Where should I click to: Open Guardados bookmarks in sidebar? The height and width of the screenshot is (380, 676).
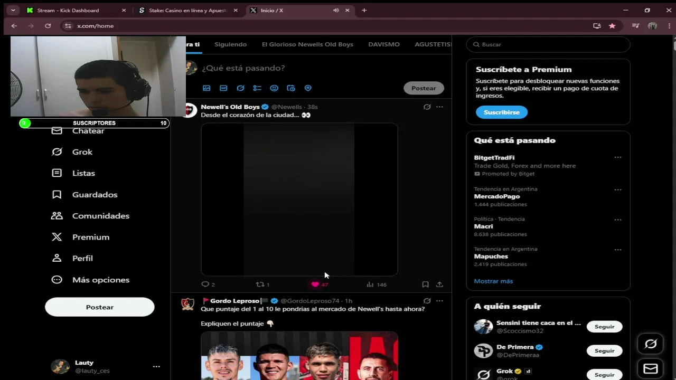84,195
